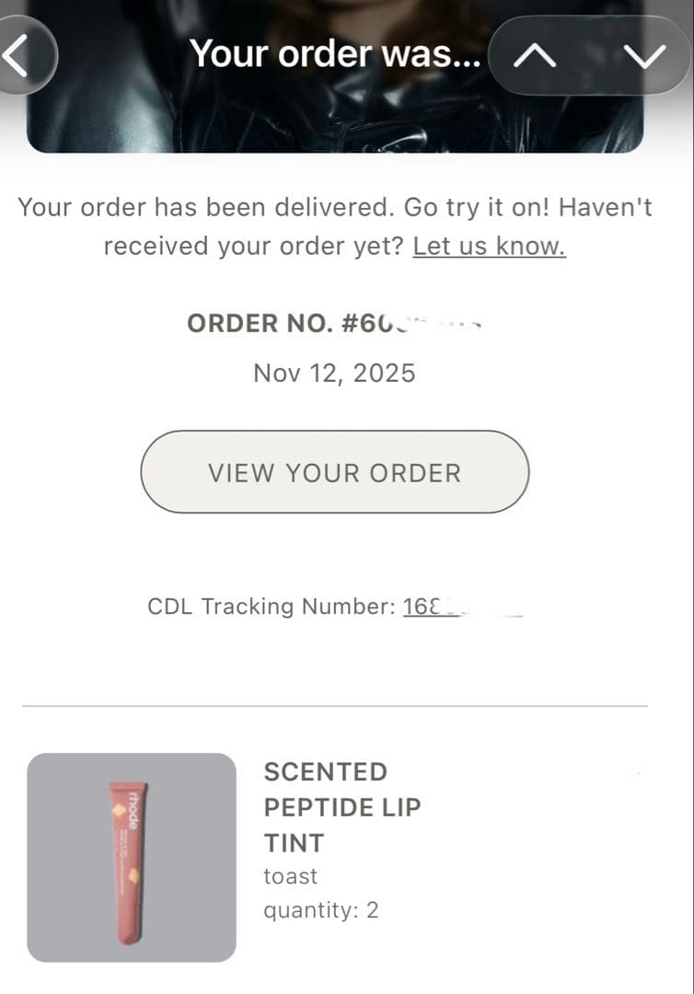Screen dimensions: 694x994
Task: Tap the Nov 12, 2025 order date
Action: pyautogui.click(x=334, y=373)
